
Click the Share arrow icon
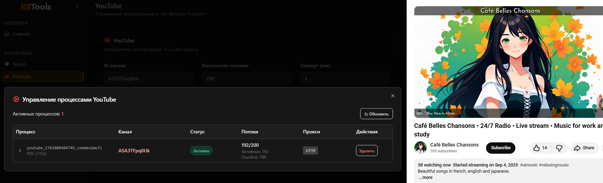577,148
